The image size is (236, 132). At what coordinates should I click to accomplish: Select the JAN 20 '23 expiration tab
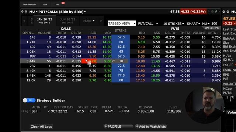coord(45,21)
